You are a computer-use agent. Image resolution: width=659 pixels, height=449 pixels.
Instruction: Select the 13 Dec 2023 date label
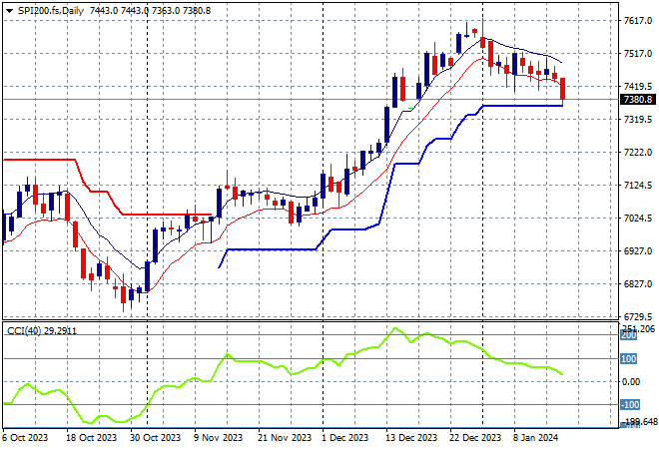(410, 438)
